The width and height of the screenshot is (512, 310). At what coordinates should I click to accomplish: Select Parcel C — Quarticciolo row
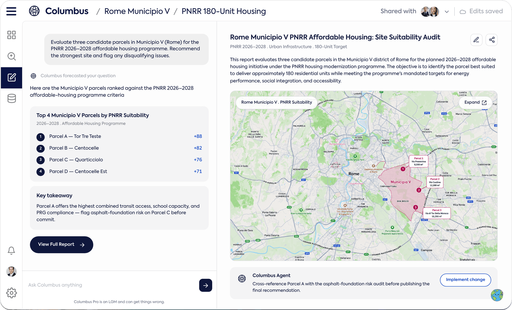(x=119, y=160)
